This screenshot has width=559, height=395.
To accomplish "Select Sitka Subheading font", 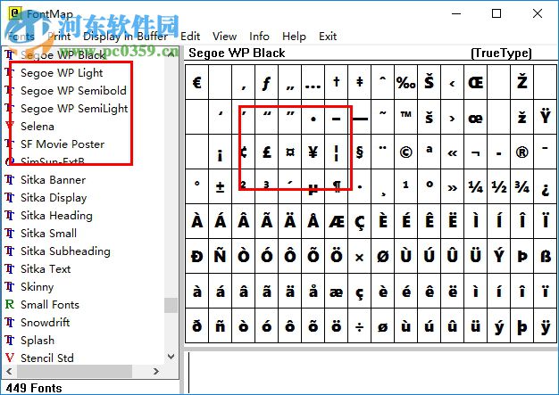I will click(x=65, y=251).
